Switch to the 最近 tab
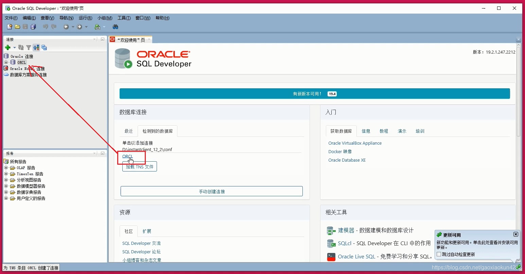Screen dimensions: 525x274 click(x=129, y=131)
